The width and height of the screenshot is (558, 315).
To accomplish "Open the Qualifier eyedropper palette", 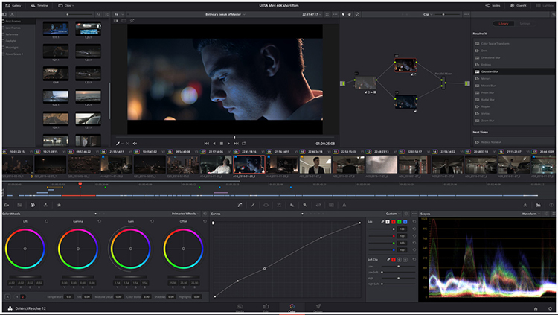I will tap(253, 205).
